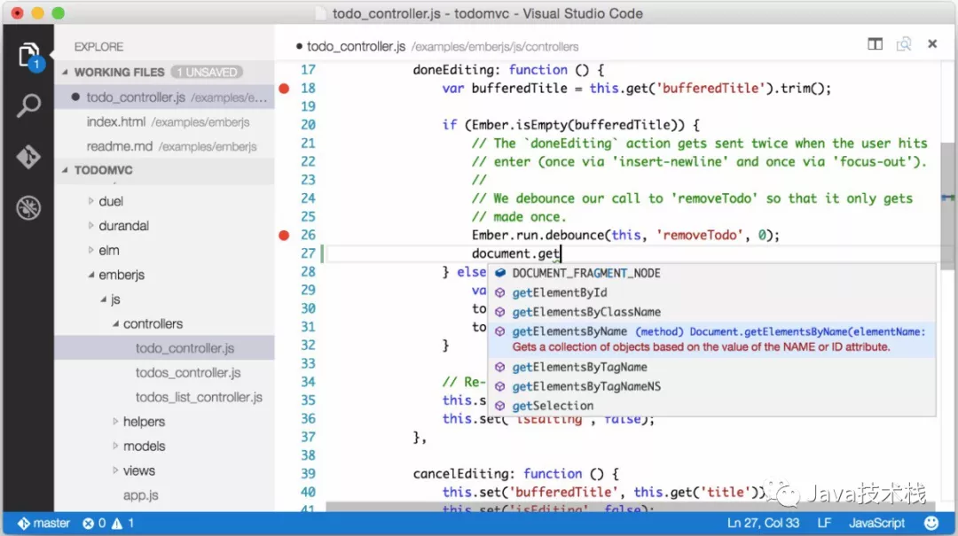The image size is (958, 536).
Task: Click the horizontal scrollbar under the code
Action: (x=629, y=508)
